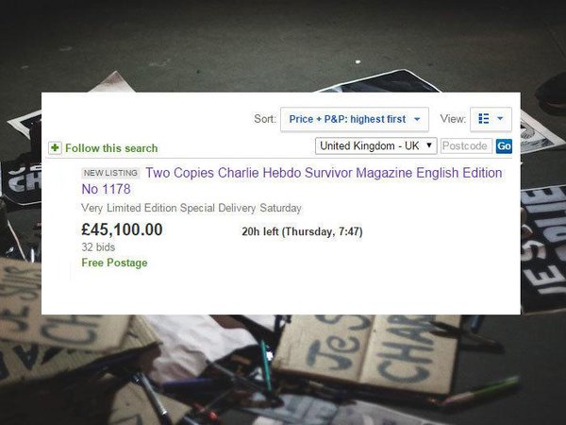Image resolution: width=566 pixels, height=425 pixels.
Task: Click the blue Go button
Action: [x=504, y=146]
